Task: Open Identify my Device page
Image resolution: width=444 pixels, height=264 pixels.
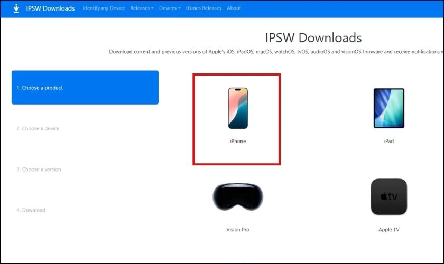Action: click(104, 8)
